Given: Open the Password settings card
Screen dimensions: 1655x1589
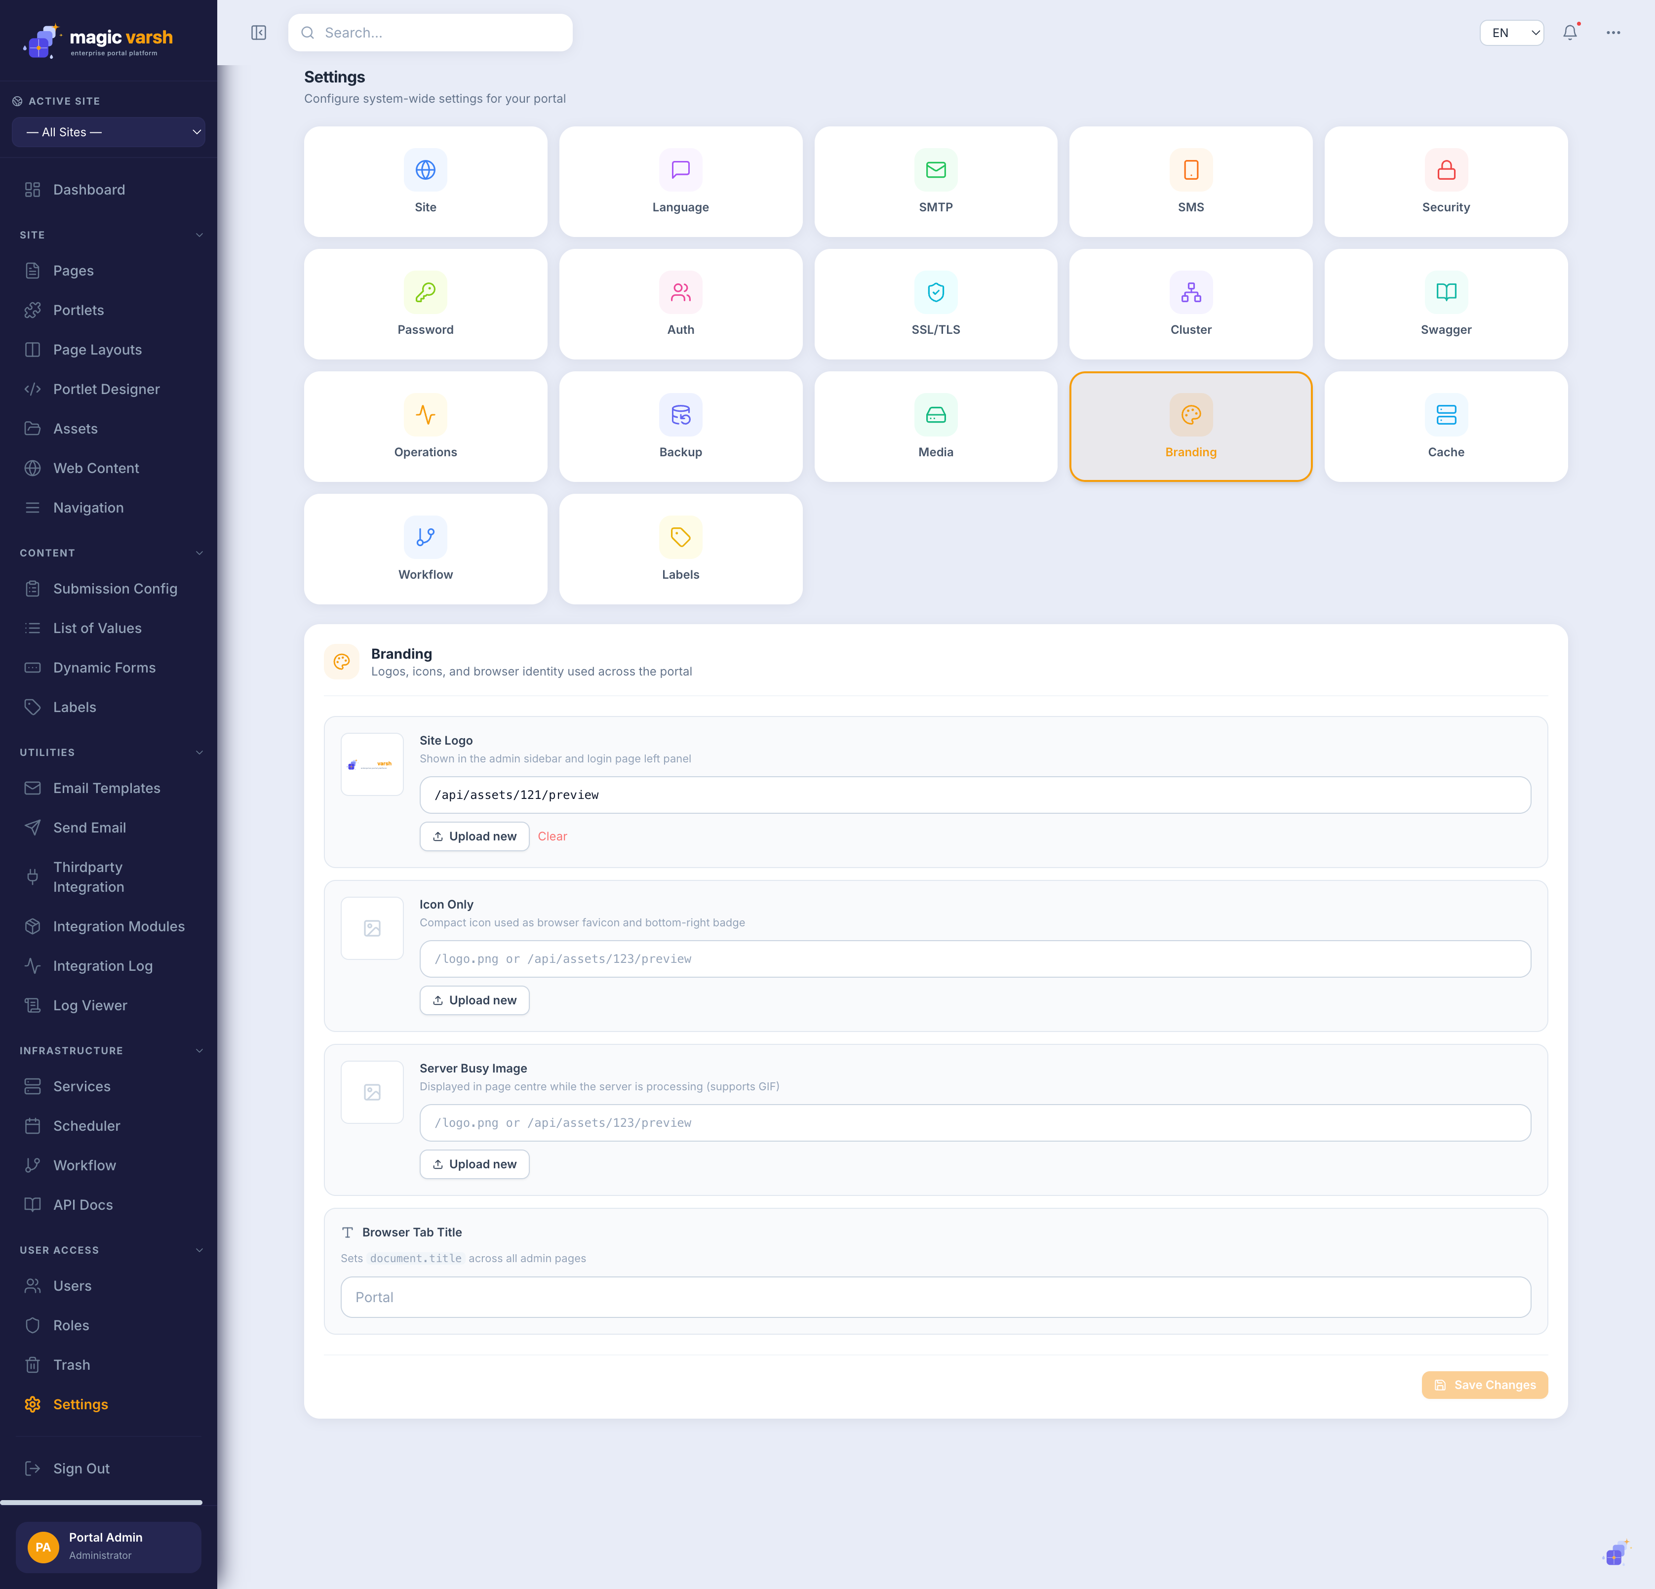Looking at the screenshot, I should coord(426,304).
